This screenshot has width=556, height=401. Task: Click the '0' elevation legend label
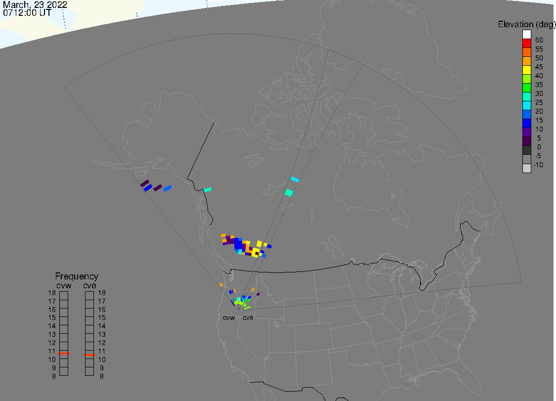pos(539,147)
